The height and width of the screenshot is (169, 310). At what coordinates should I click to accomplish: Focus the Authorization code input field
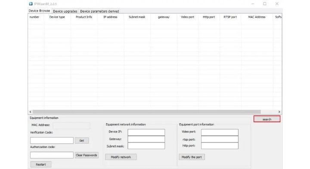point(52,155)
